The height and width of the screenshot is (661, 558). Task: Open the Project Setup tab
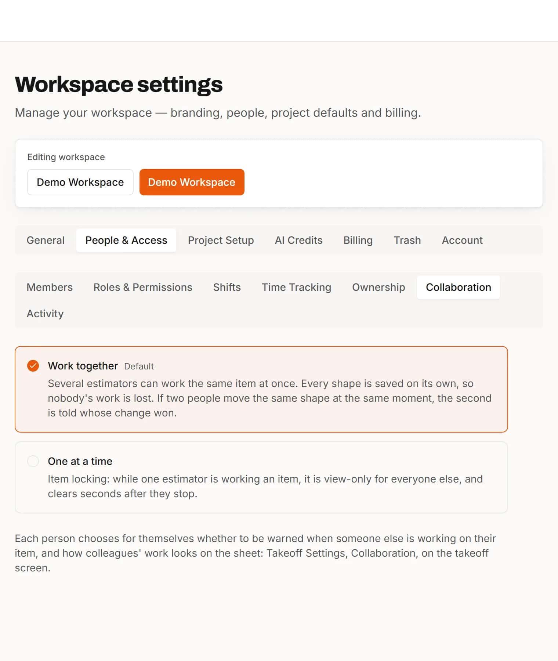(221, 240)
